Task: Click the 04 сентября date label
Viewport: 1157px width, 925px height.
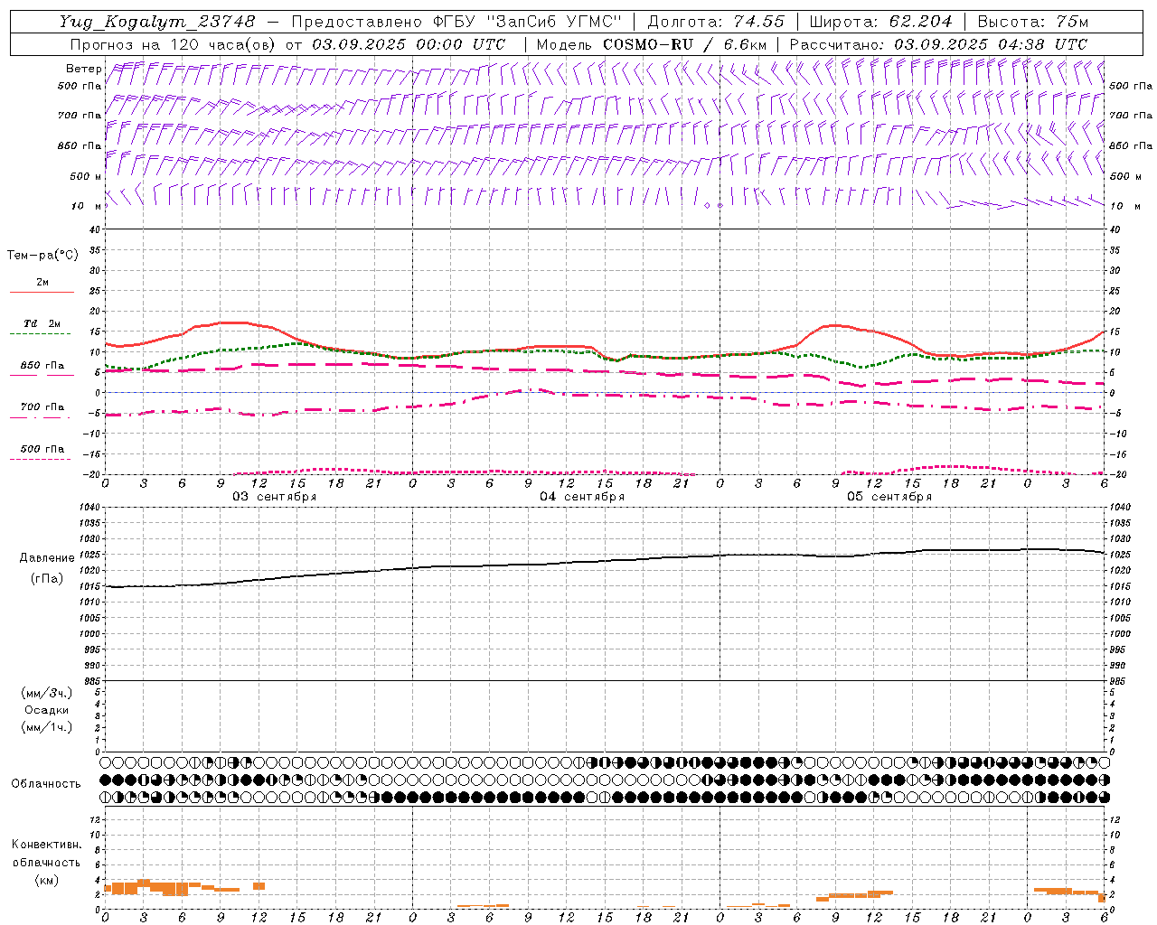Action: 582,497
